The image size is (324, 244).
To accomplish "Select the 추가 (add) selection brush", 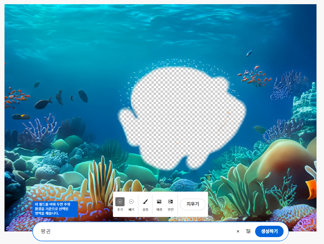I will [x=120, y=202].
